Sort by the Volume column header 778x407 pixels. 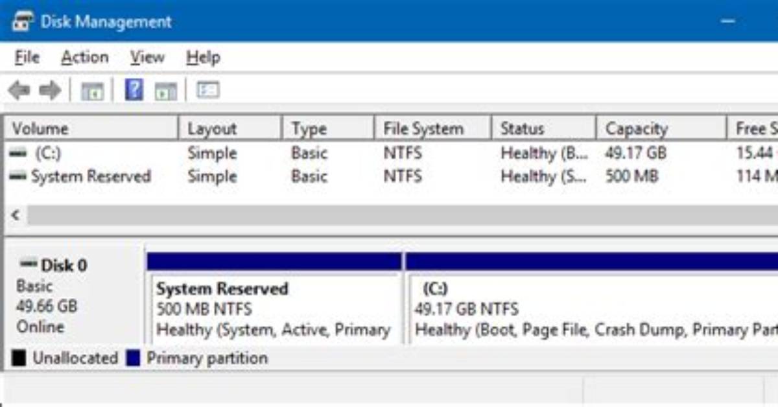tap(92, 128)
